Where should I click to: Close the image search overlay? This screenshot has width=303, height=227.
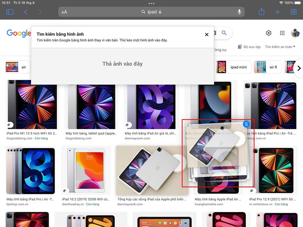coord(206,34)
